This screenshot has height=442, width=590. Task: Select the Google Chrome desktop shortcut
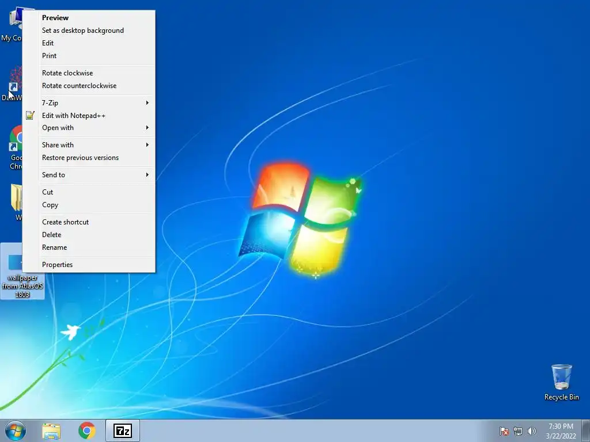pos(14,147)
